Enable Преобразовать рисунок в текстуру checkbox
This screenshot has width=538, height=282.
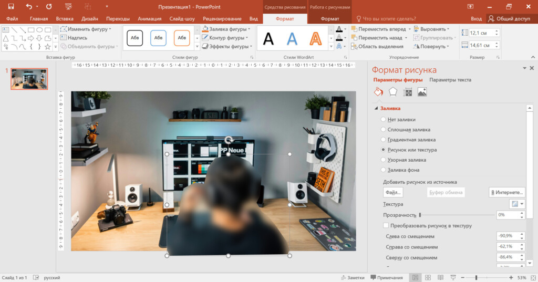tap(386, 226)
